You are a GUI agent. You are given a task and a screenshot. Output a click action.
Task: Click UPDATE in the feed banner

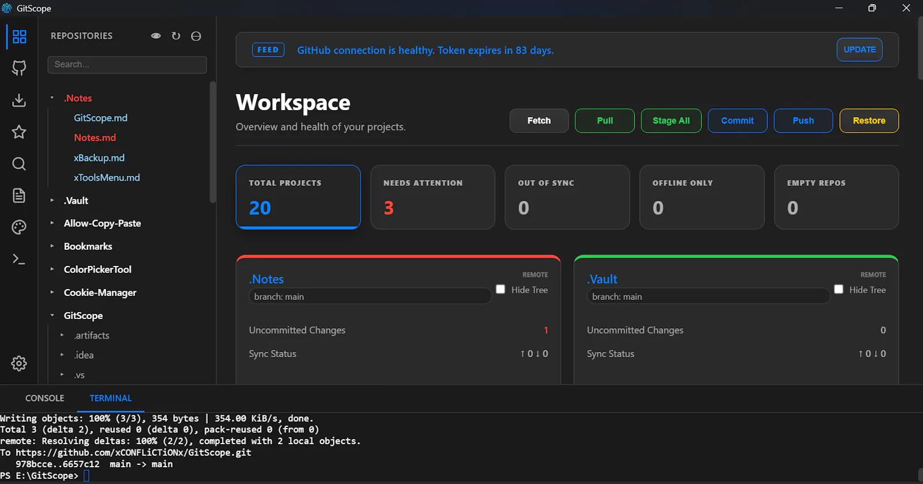coord(860,50)
